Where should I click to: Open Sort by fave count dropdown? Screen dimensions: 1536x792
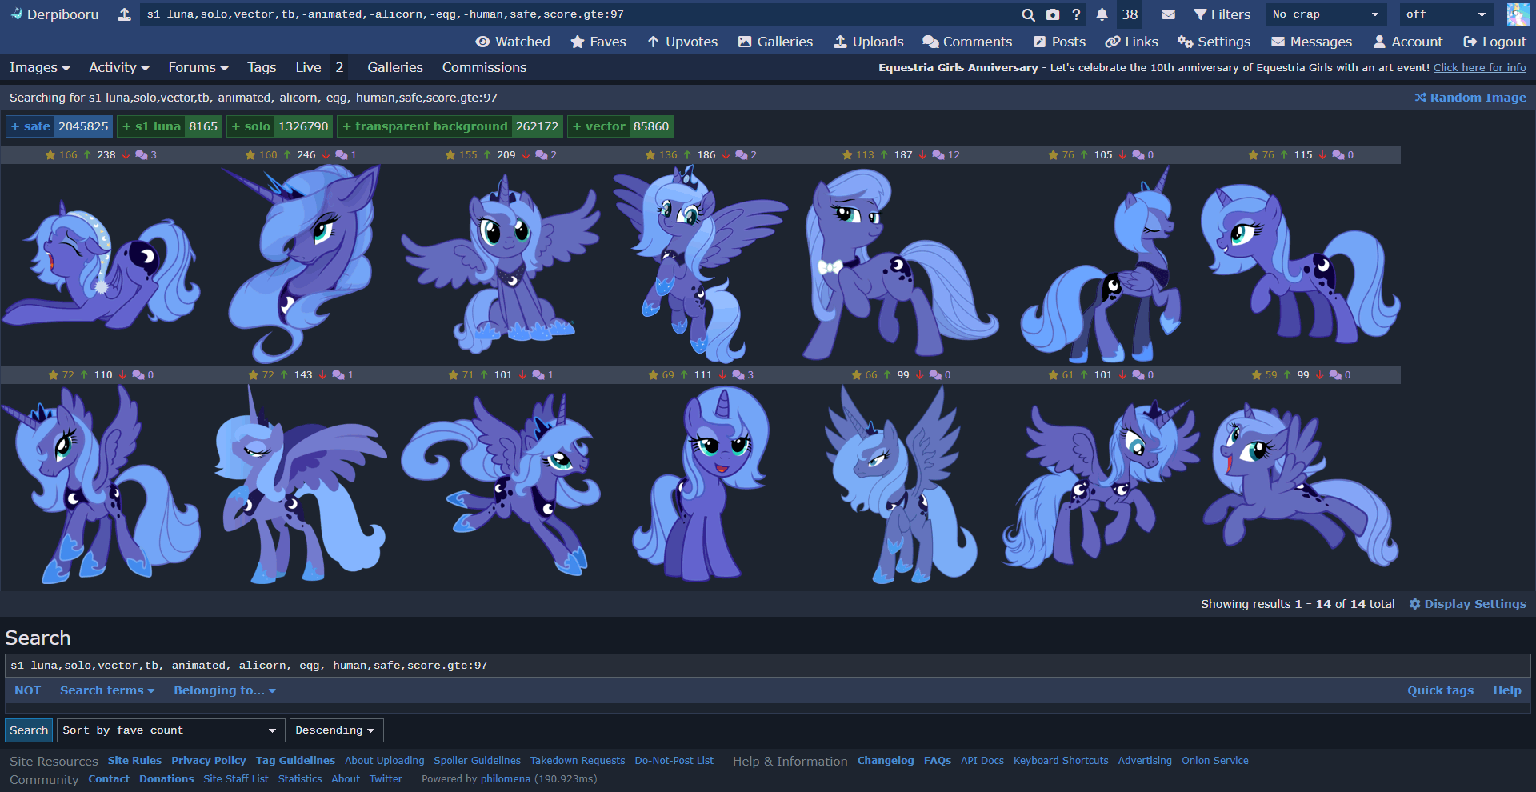(x=170, y=730)
